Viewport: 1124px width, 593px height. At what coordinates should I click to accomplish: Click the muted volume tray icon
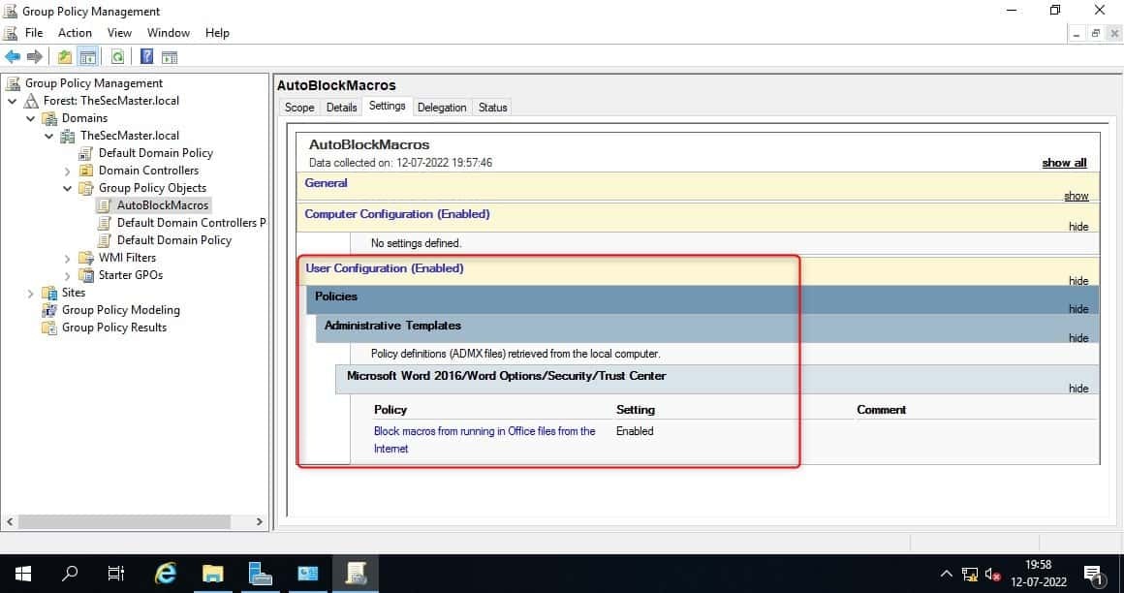(993, 574)
